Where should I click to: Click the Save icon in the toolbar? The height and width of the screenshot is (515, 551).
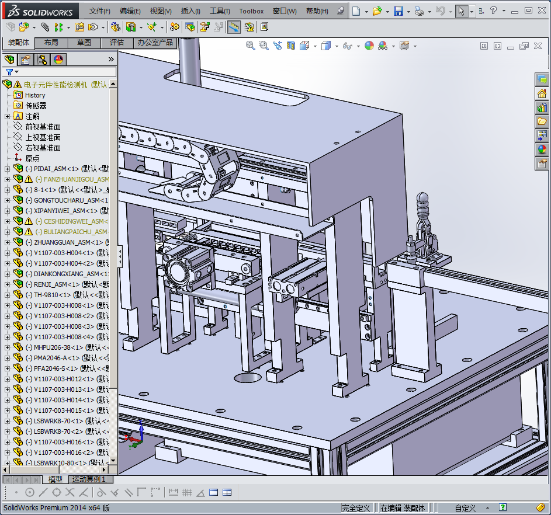point(398,11)
